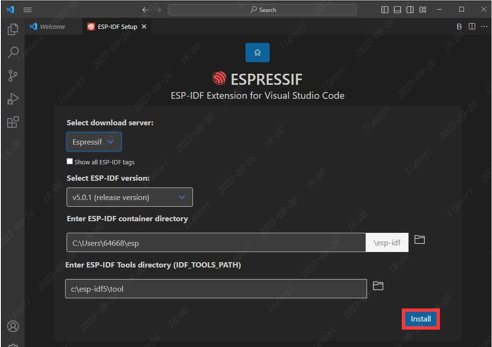Click the ESP-IDF Extension for Visual Studio Code heading
The height and width of the screenshot is (347, 492).
click(x=257, y=95)
